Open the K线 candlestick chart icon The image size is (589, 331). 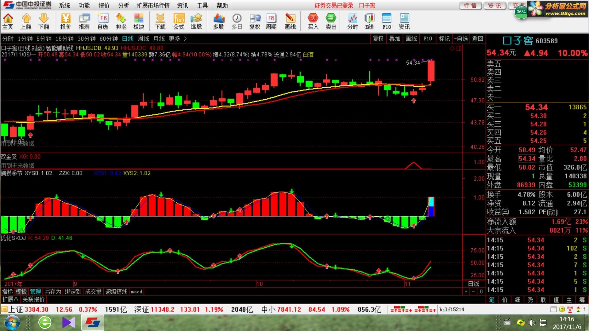point(370,21)
